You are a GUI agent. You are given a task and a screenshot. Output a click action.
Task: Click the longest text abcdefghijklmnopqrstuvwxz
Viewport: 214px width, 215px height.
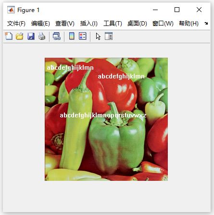point(103,115)
